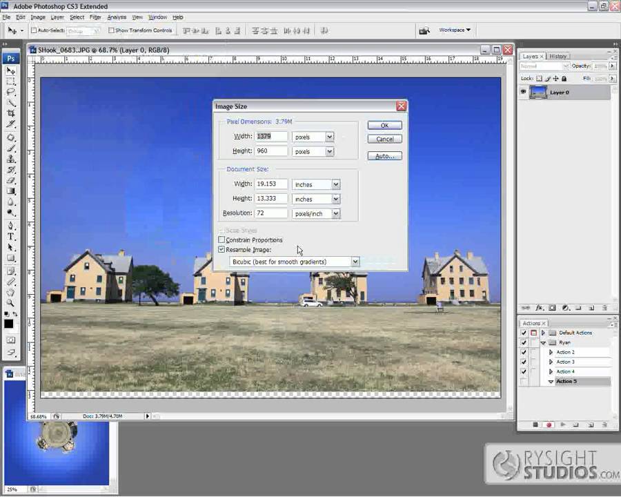Select the Brush tool

10,148
